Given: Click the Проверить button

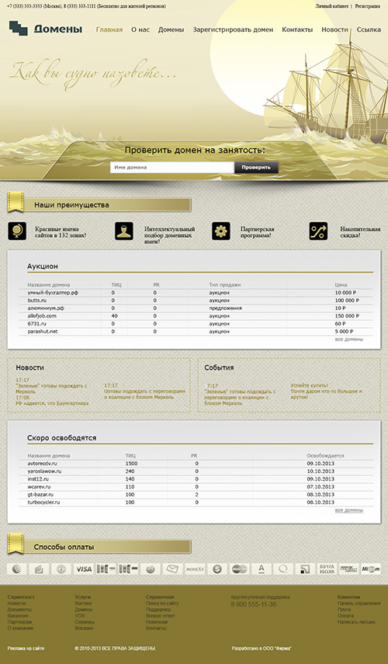Looking at the screenshot, I should pyautogui.click(x=256, y=167).
